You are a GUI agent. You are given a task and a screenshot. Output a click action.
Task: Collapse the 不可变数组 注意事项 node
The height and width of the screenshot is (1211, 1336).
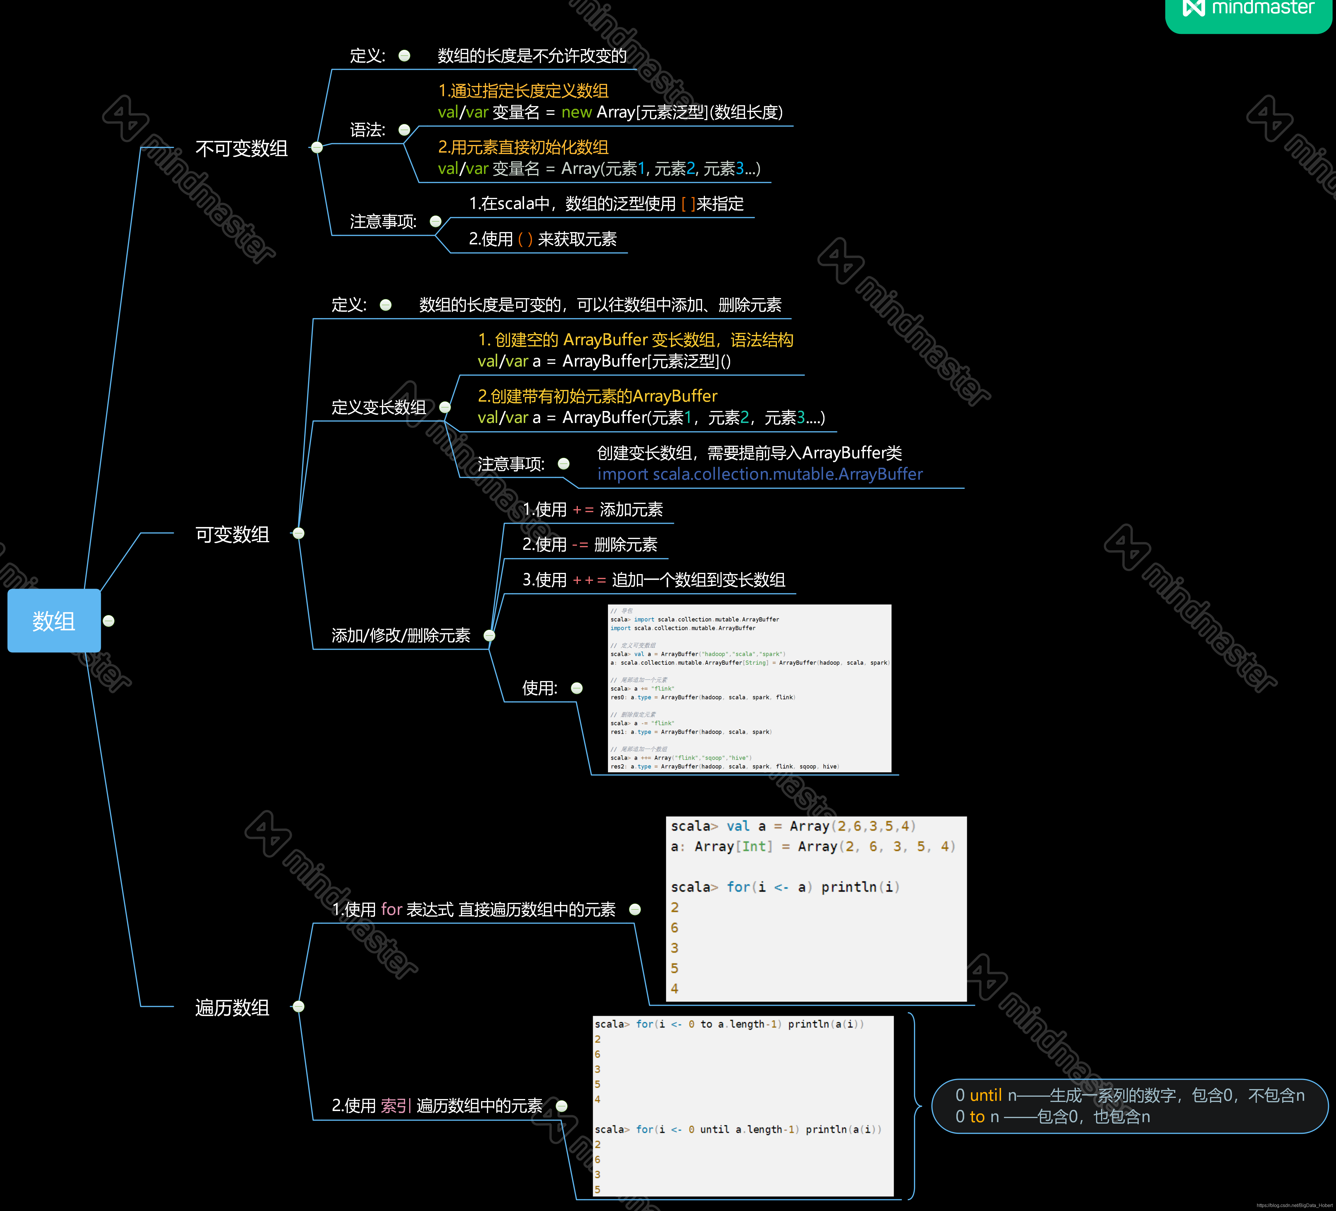[x=435, y=221]
